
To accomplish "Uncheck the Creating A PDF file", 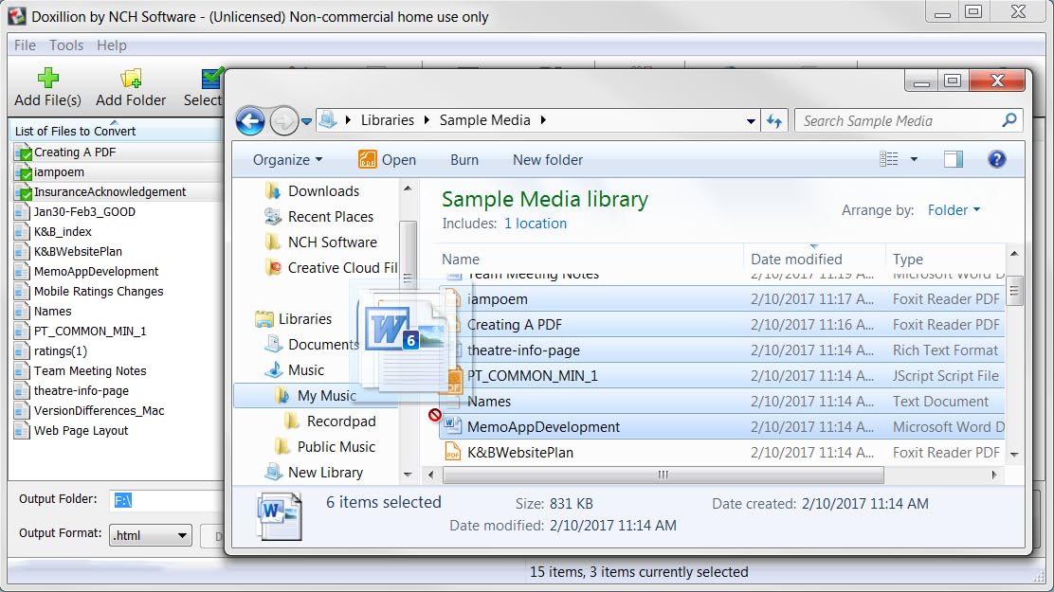I will 23,152.
